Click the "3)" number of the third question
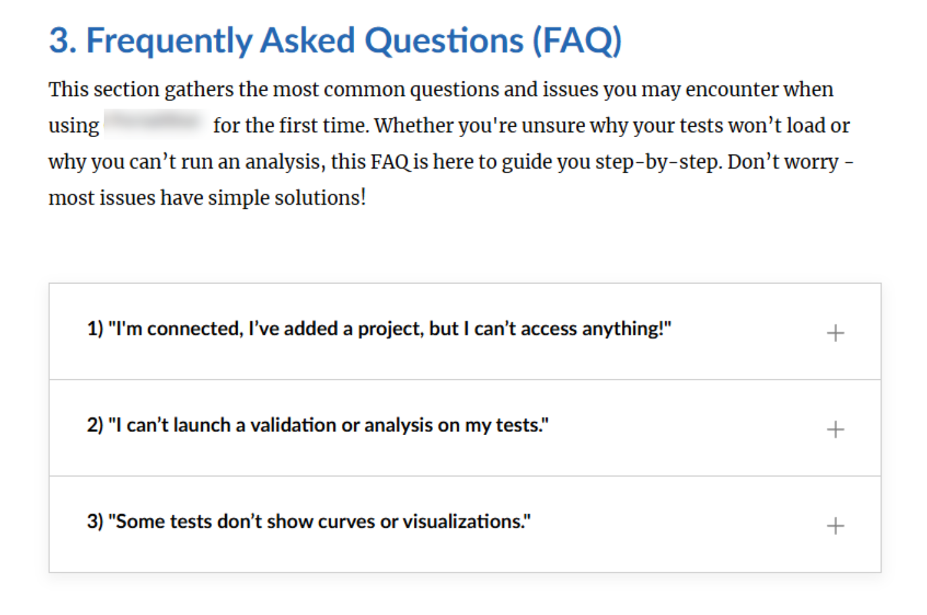Image resolution: width=927 pixels, height=615 pixels. (x=95, y=522)
